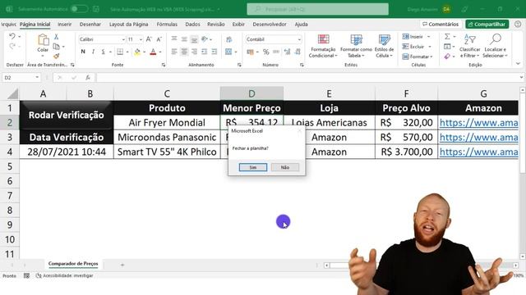Click Sim in the Excel dialog
The width and height of the screenshot is (526, 295).
(x=253, y=167)
